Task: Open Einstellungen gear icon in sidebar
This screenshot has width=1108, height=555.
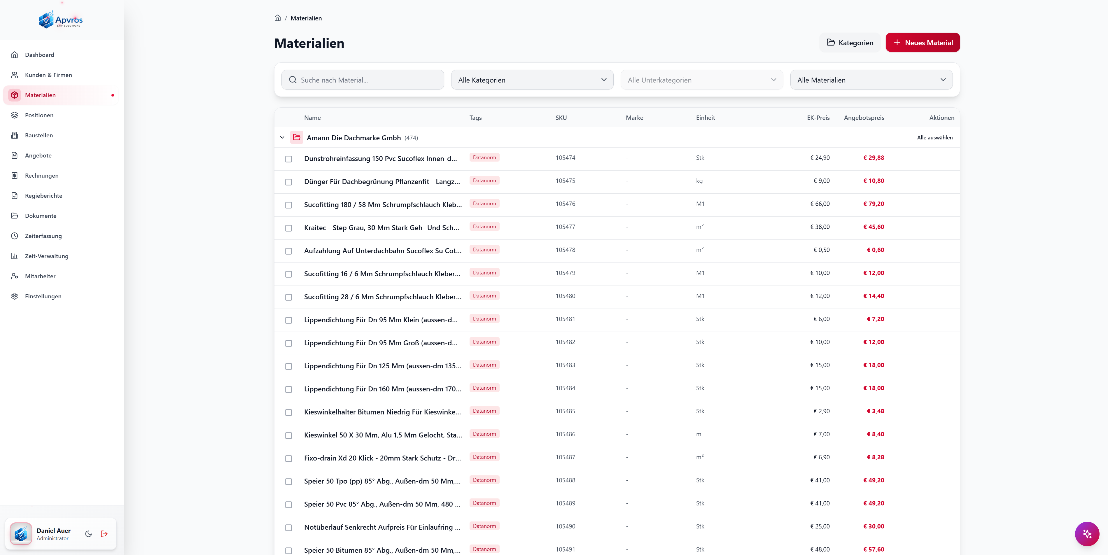Action: (x=15, y=296)
